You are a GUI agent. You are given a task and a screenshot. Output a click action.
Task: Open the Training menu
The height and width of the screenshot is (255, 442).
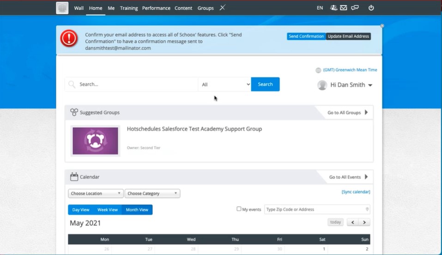point(129,8)
